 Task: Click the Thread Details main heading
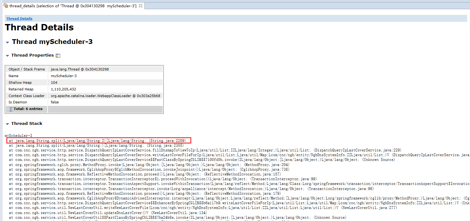tap(39, 27)
